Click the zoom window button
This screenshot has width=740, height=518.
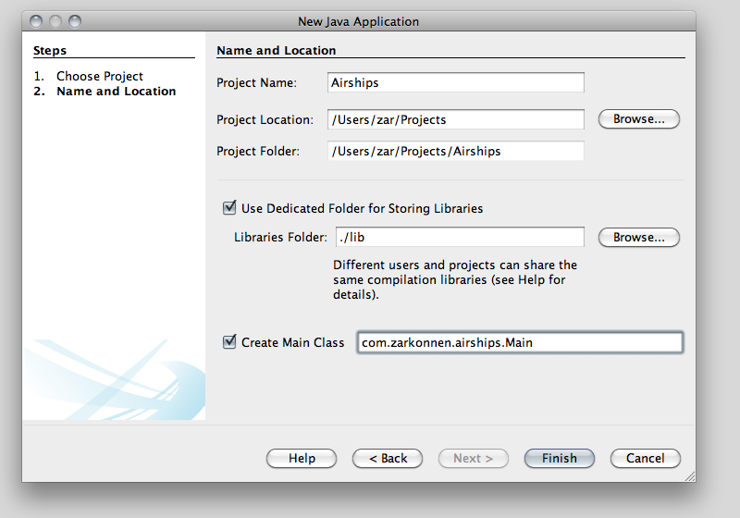tap(75, 21)
